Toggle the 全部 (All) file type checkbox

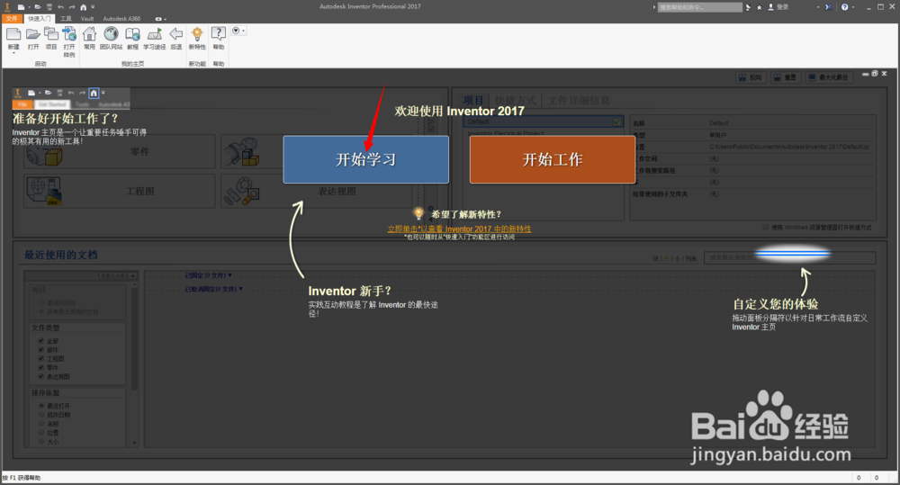(40, 340)
